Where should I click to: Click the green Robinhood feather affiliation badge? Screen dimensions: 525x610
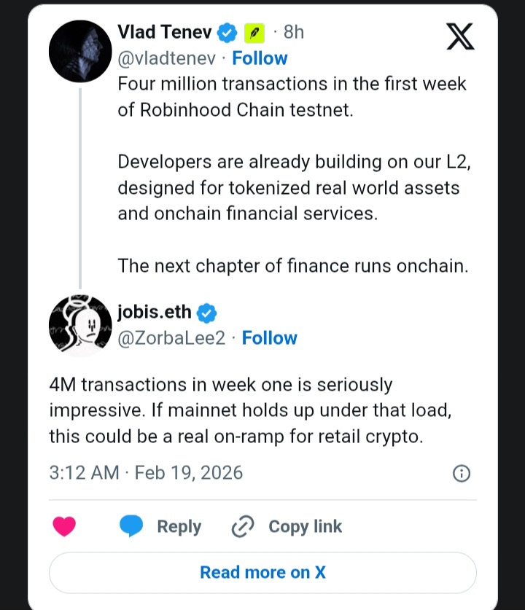[253, 32]
